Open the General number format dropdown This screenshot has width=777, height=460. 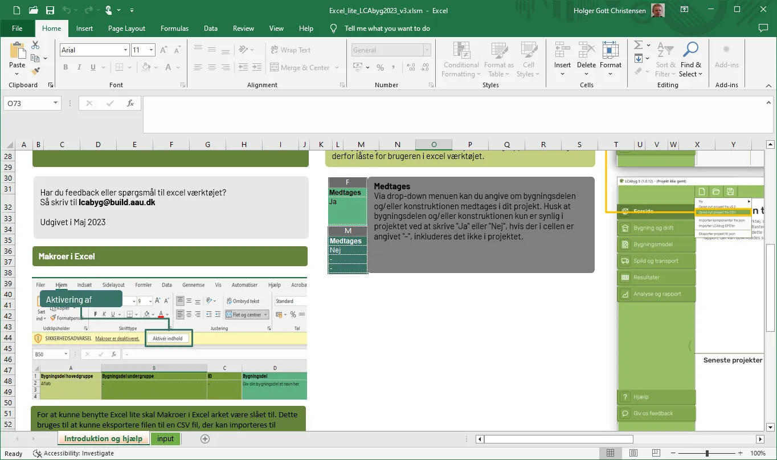click(x=427, y=50)
